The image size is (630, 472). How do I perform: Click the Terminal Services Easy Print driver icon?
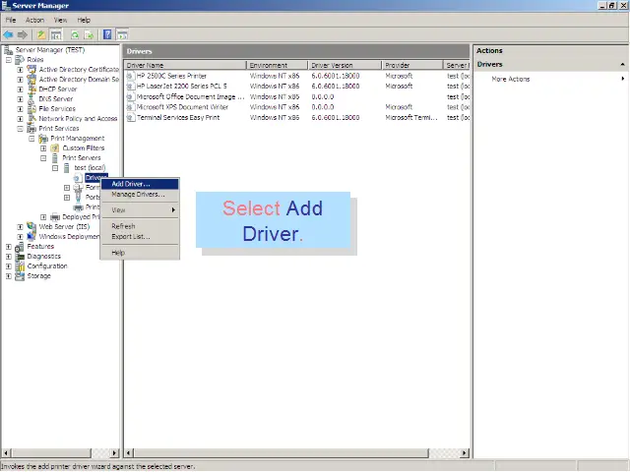click(x=131, y=118)
